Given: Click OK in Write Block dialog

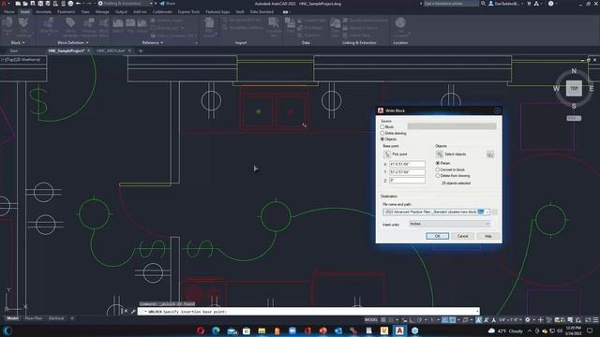Looking at the screenshot, I should tap(438, 236).
